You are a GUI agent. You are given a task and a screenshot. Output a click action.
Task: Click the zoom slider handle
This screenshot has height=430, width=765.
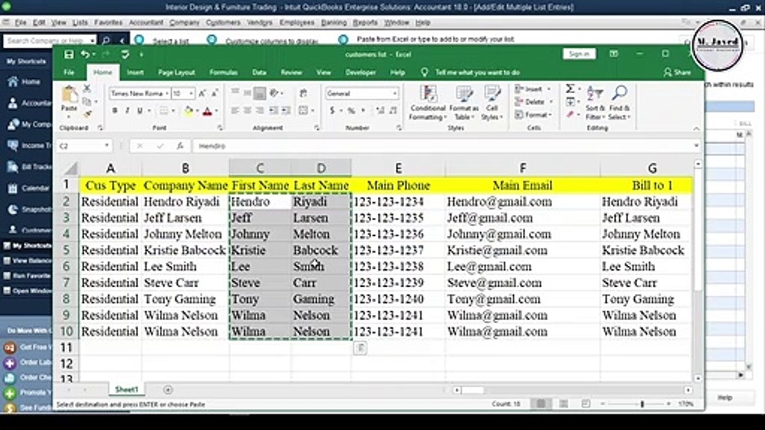pos(642,404)
